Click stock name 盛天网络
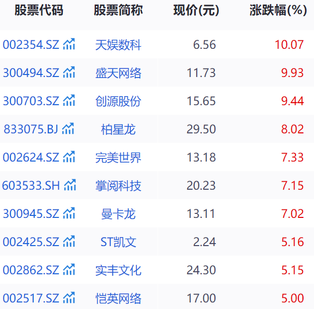The width and height of the screenshot is (314, 309). pyautogui.click(x=118, y=73)
